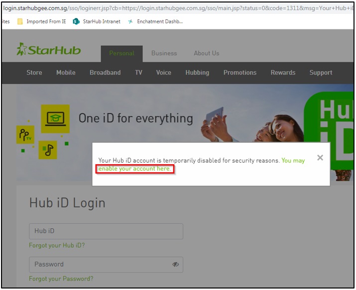Open the StarHub Intranet bookmark
356x290 pixels.
[x=97, y=21]
